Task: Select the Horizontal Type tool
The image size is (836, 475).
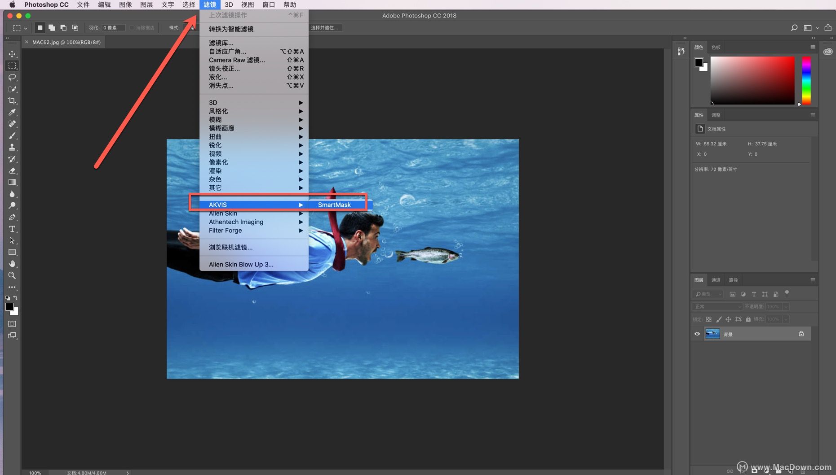Action: coord(12,229)
